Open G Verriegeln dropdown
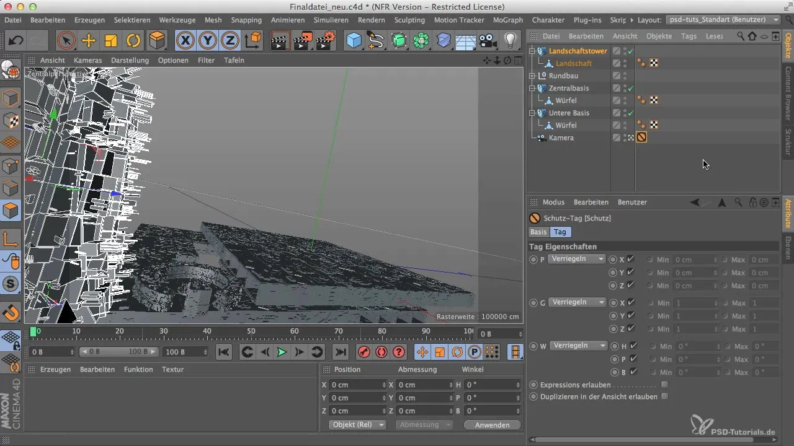This screenshot has height=446, width=794. (x=577, y=302)
